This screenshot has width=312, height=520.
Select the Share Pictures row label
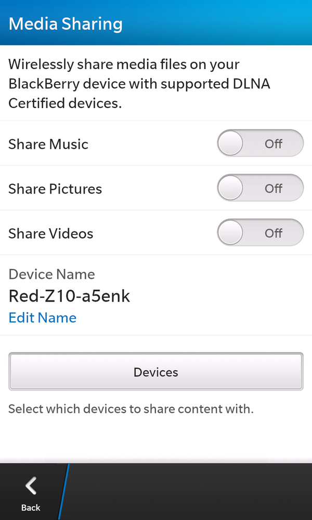tap(55, 189)
